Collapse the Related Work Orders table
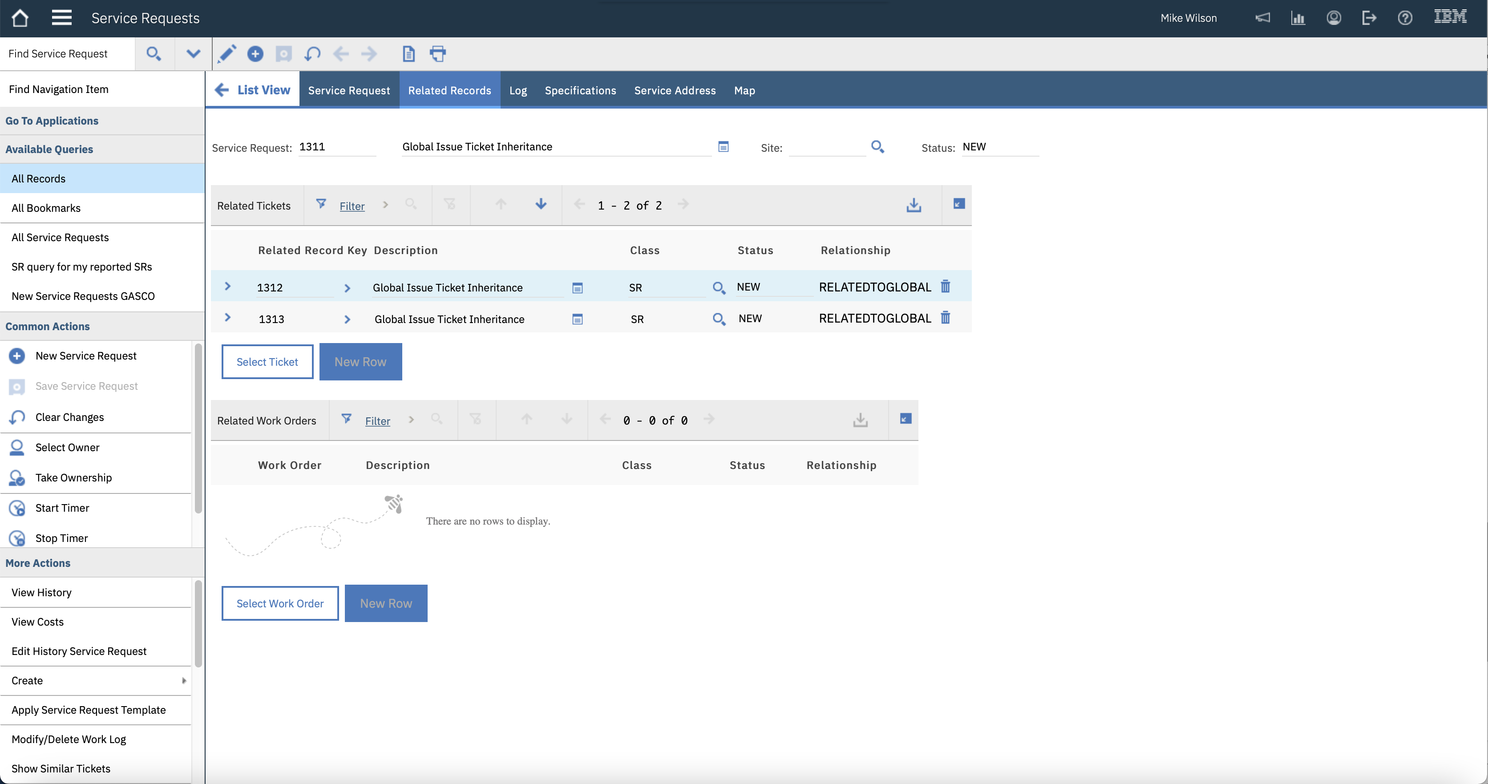Viewport: 1488px width, 784px height. (x=905, y=419)
